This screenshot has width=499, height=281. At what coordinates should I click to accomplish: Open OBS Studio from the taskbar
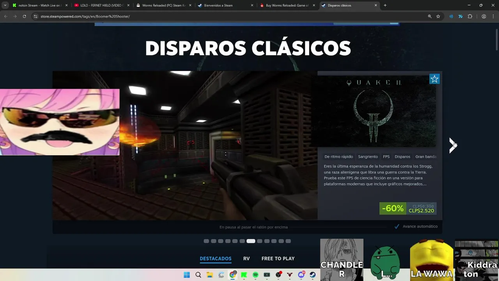click(278, 275)
